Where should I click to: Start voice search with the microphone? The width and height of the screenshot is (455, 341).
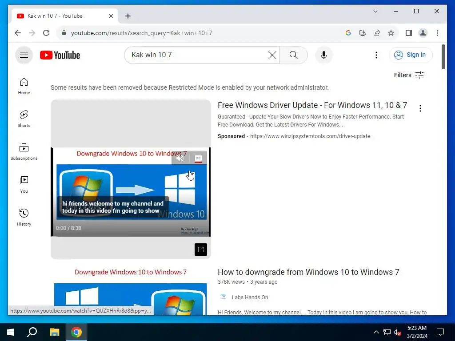[x=324, y=55]
